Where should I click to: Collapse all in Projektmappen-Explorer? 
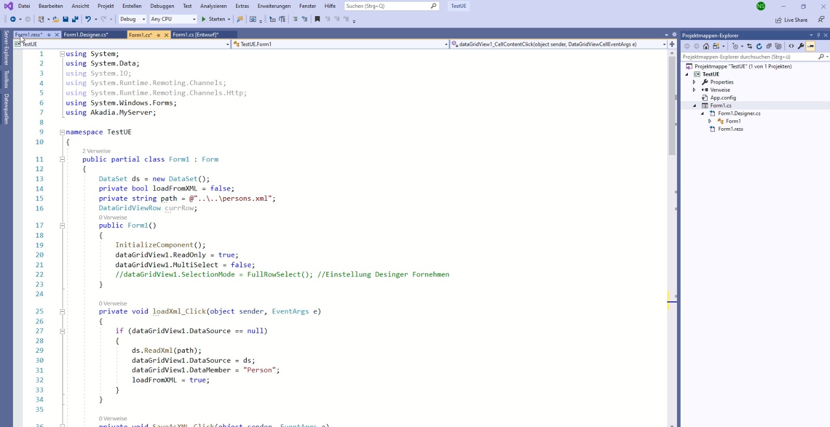pos(769,46)
